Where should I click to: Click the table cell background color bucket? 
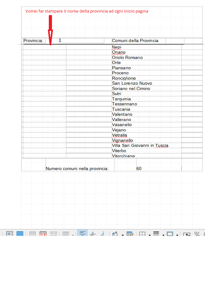tap(115, 234)
